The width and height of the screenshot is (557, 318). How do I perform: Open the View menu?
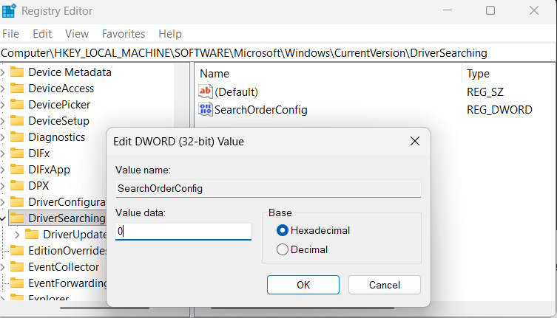pyautogui.click(x=77, y=34)
